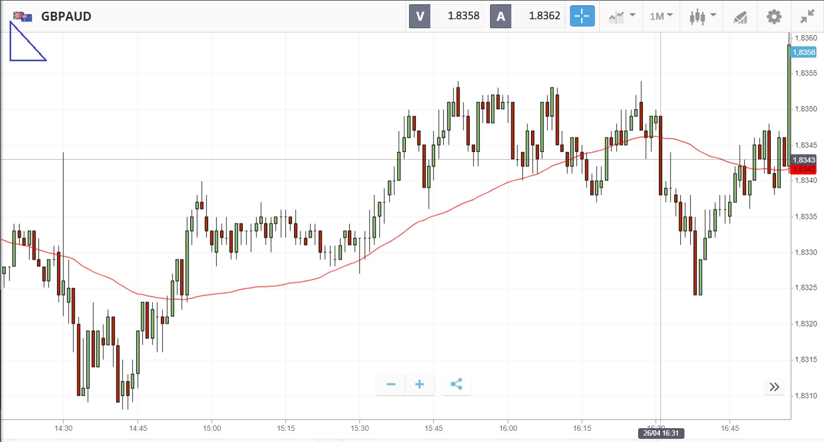Click the 26/04 16:31 time marker
824x442 pixels.
pyautogui.click(x=661, y=433)
